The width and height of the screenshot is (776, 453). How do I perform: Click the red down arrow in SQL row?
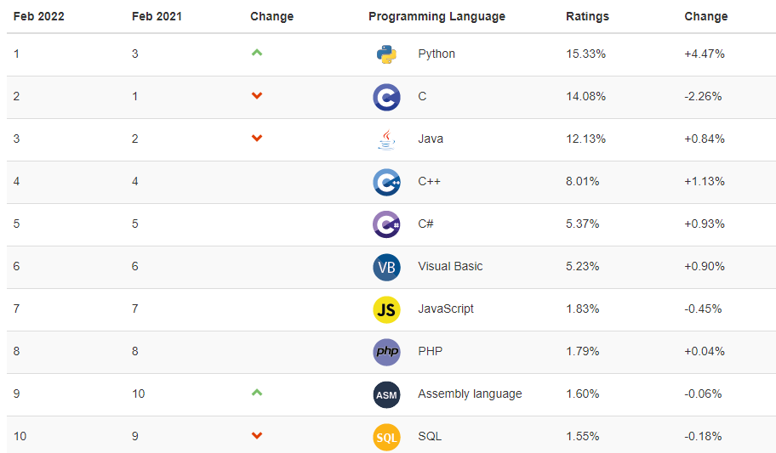257,436
